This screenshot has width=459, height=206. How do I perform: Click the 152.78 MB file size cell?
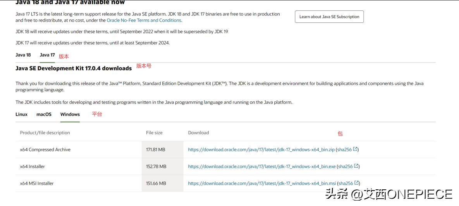coord(156,167)
